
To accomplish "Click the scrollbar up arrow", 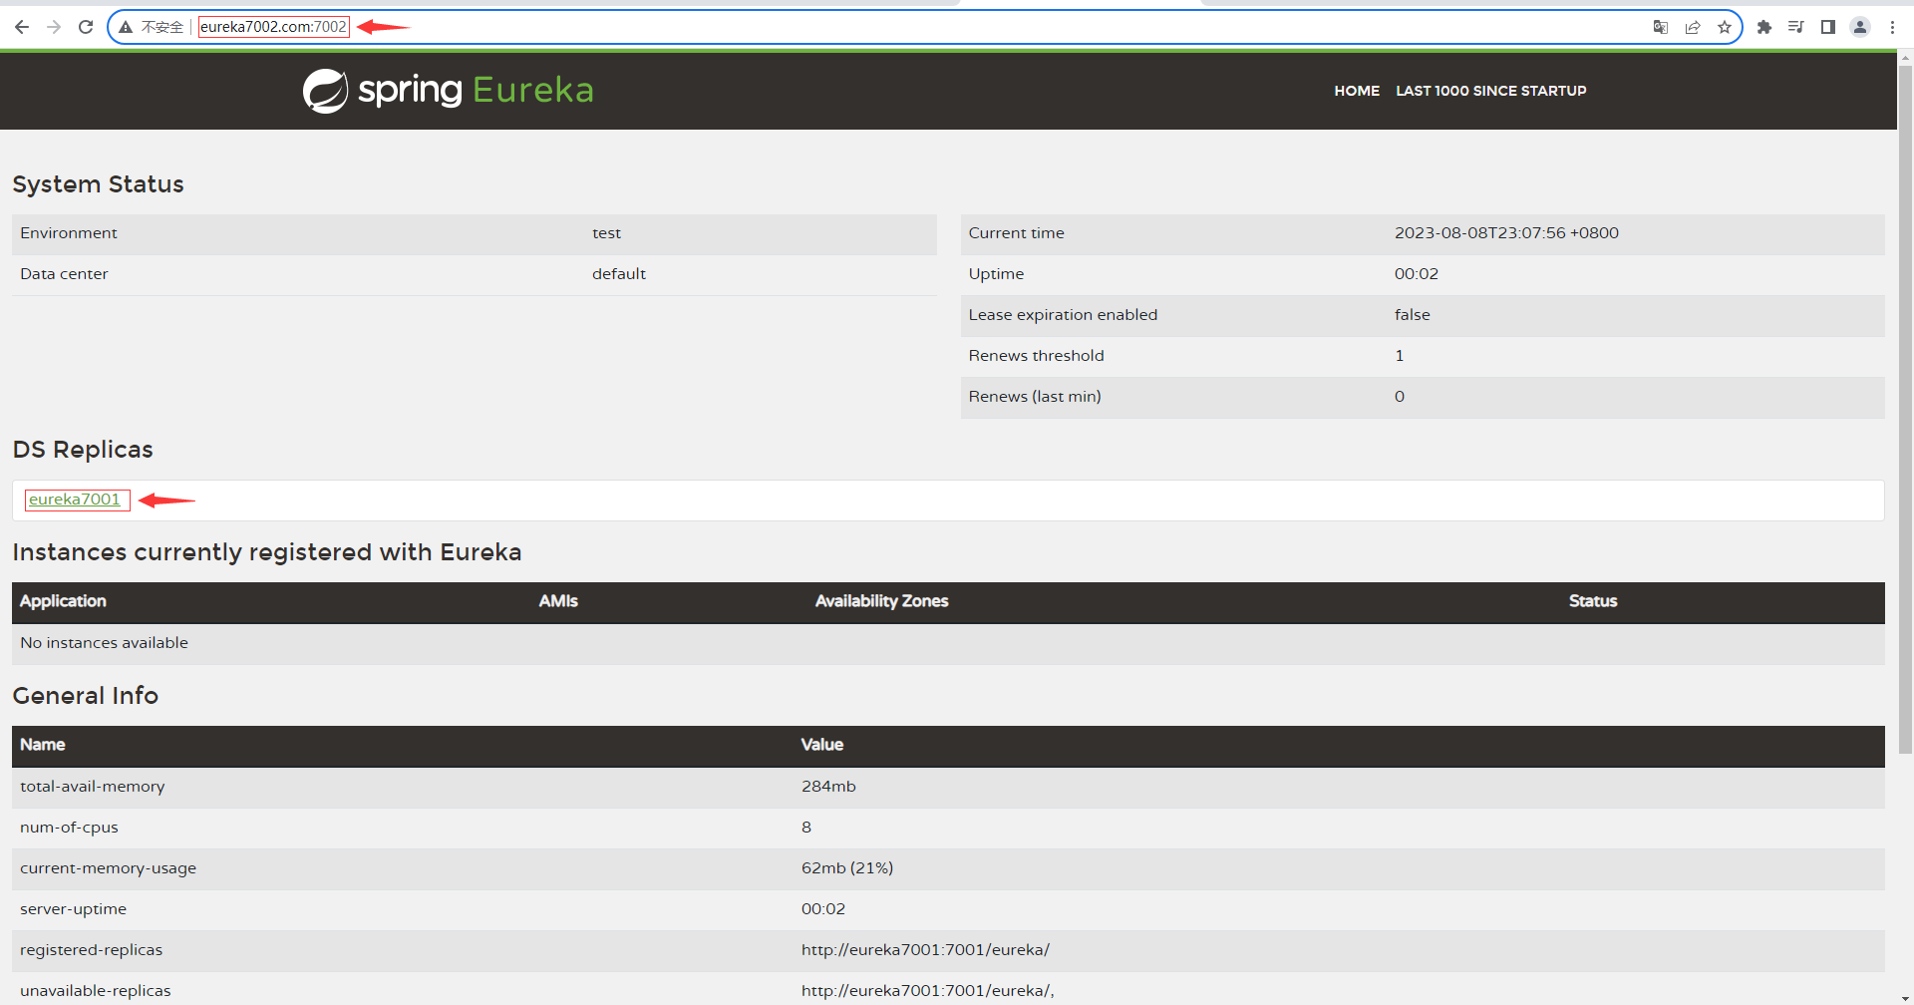I will click(1905, 59).
